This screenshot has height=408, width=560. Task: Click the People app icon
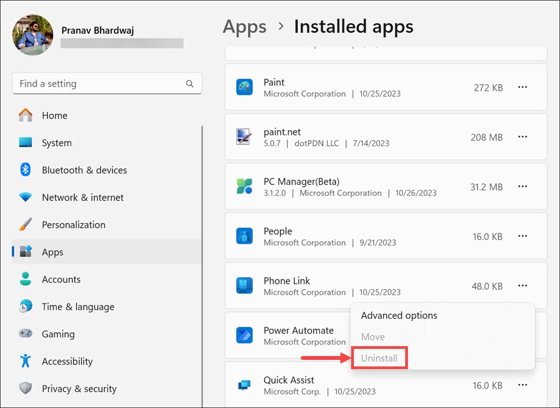(x=244, y=236)
